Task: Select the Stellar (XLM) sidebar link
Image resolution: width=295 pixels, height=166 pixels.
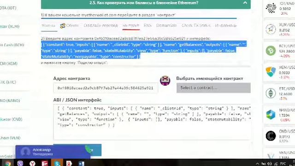Action: pyautogui.click(x=10, y=26)
